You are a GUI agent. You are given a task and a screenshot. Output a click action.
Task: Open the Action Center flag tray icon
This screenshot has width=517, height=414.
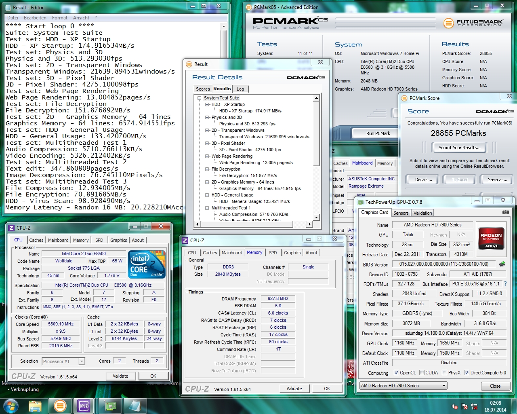coord(464,406)
